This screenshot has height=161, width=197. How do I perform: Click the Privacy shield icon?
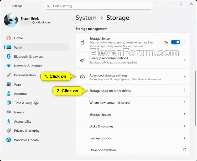click(x=9, y=130)
